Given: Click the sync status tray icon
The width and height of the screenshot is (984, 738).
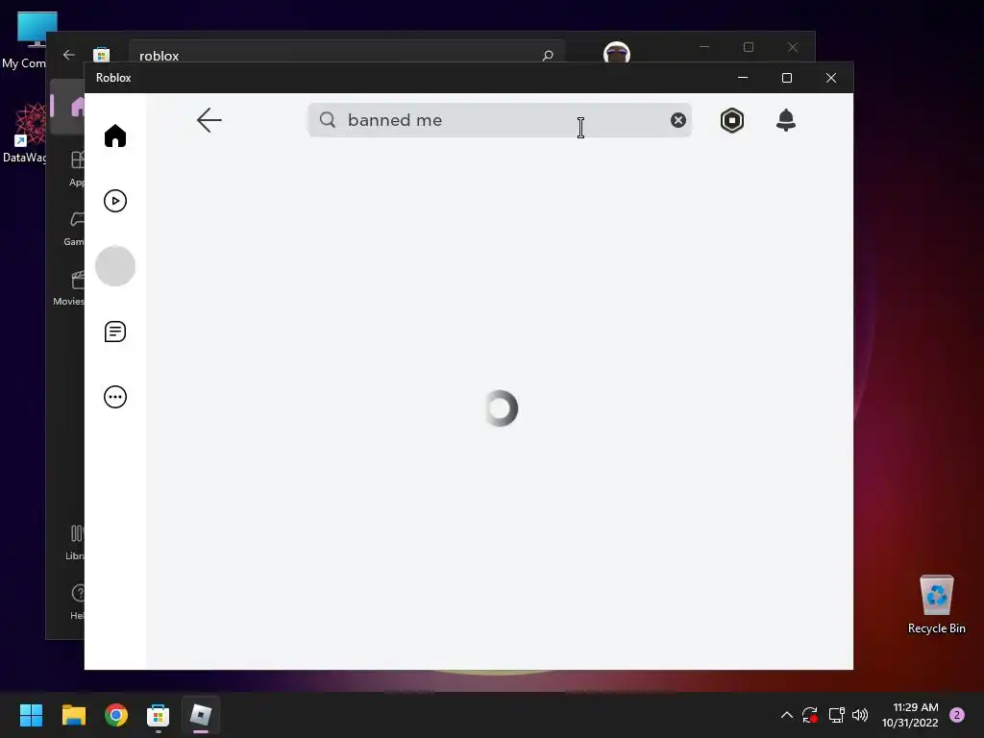Looking at the screenshot, I should pyautogui.click(x=809, y=715).
